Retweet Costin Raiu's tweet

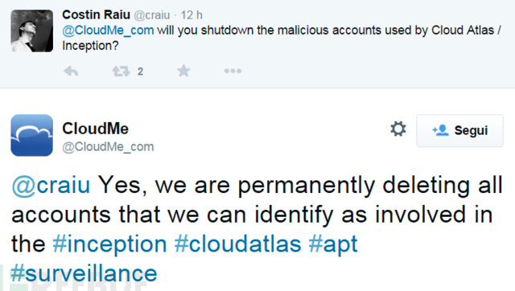(x=121, y=71)
